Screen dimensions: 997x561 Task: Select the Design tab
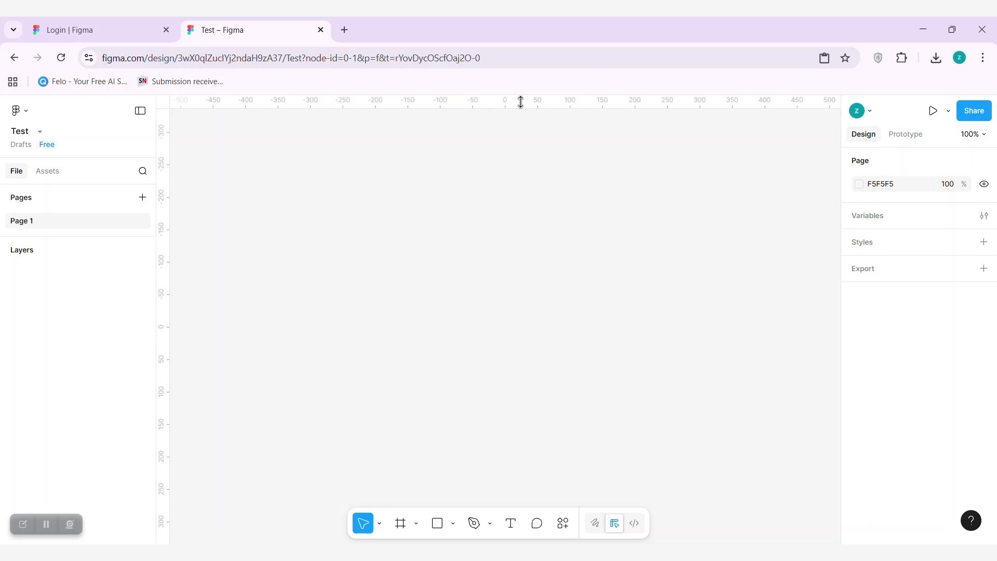point(863,134)
